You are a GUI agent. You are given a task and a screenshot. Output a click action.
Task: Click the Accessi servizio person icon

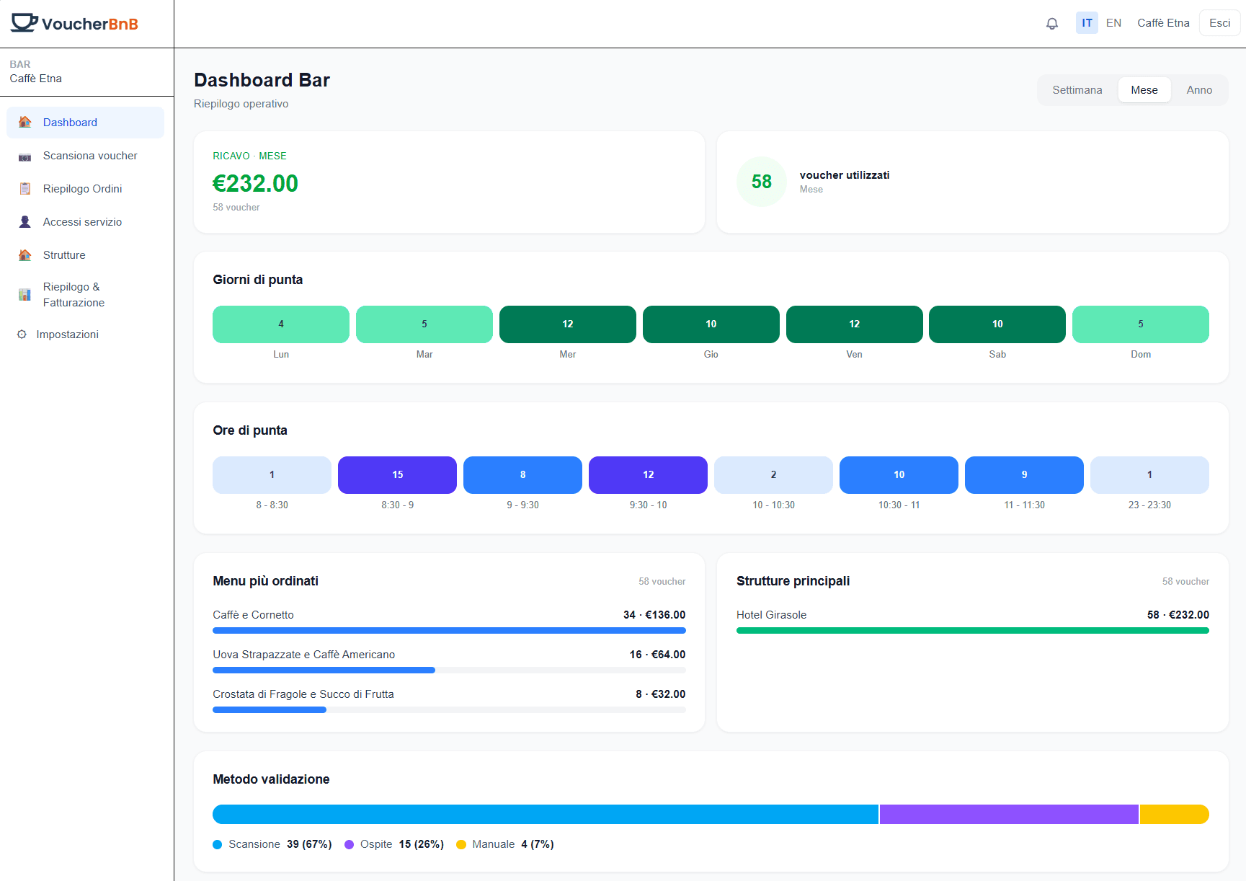(25, 222)
